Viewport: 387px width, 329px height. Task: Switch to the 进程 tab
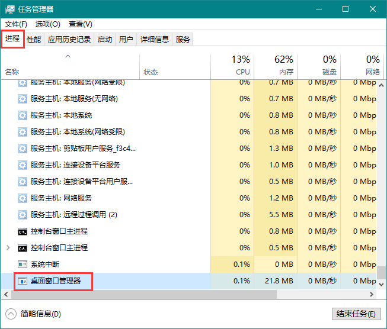(12, 38)
